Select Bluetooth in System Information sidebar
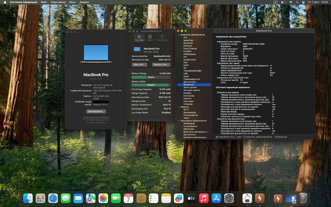331x207 pixels. (188, 43)
